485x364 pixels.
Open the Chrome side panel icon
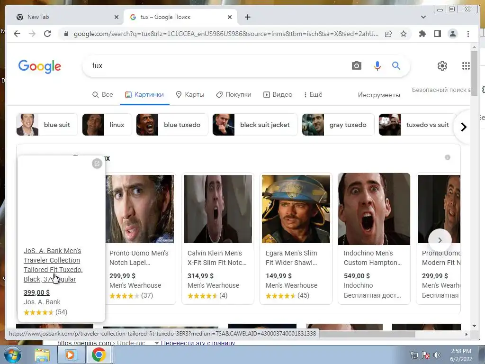(437, 34)
